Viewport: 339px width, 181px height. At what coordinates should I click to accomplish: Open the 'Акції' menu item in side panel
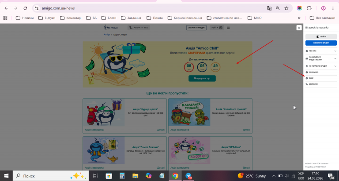321,78
